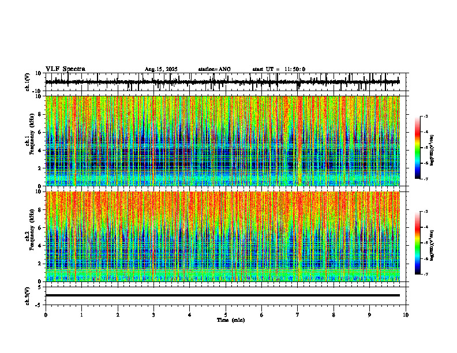This screenshot has width=457, height=353.
Task: Click the "1" tick on the time axis
Action: click(x=81, y=315)
